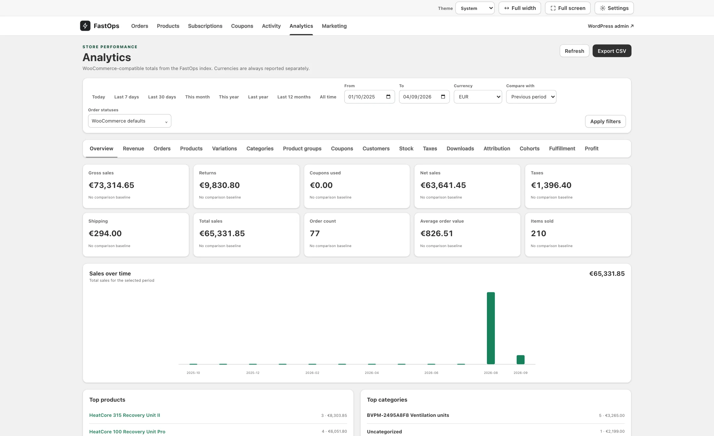Switch to the Attribution report tab
The width and height of the screenshot is (714, 436).
(496, 149)
